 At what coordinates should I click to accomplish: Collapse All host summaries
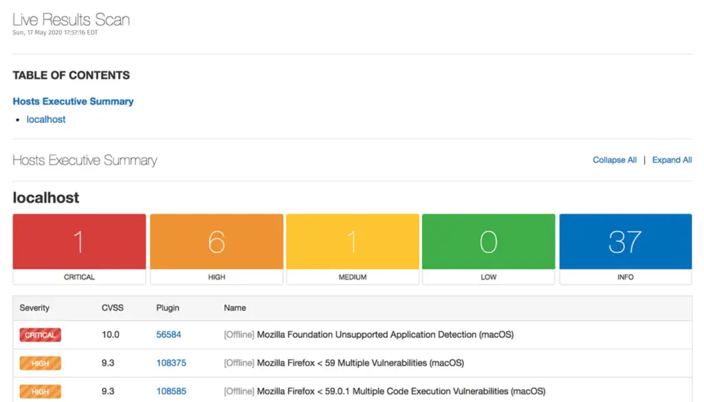[614, 159]
